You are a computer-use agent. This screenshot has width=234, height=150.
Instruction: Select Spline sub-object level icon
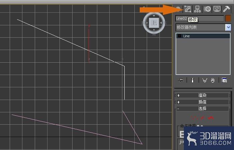[211, 118]
